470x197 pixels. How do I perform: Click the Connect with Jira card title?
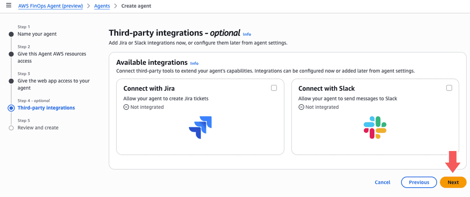point(149,89)
